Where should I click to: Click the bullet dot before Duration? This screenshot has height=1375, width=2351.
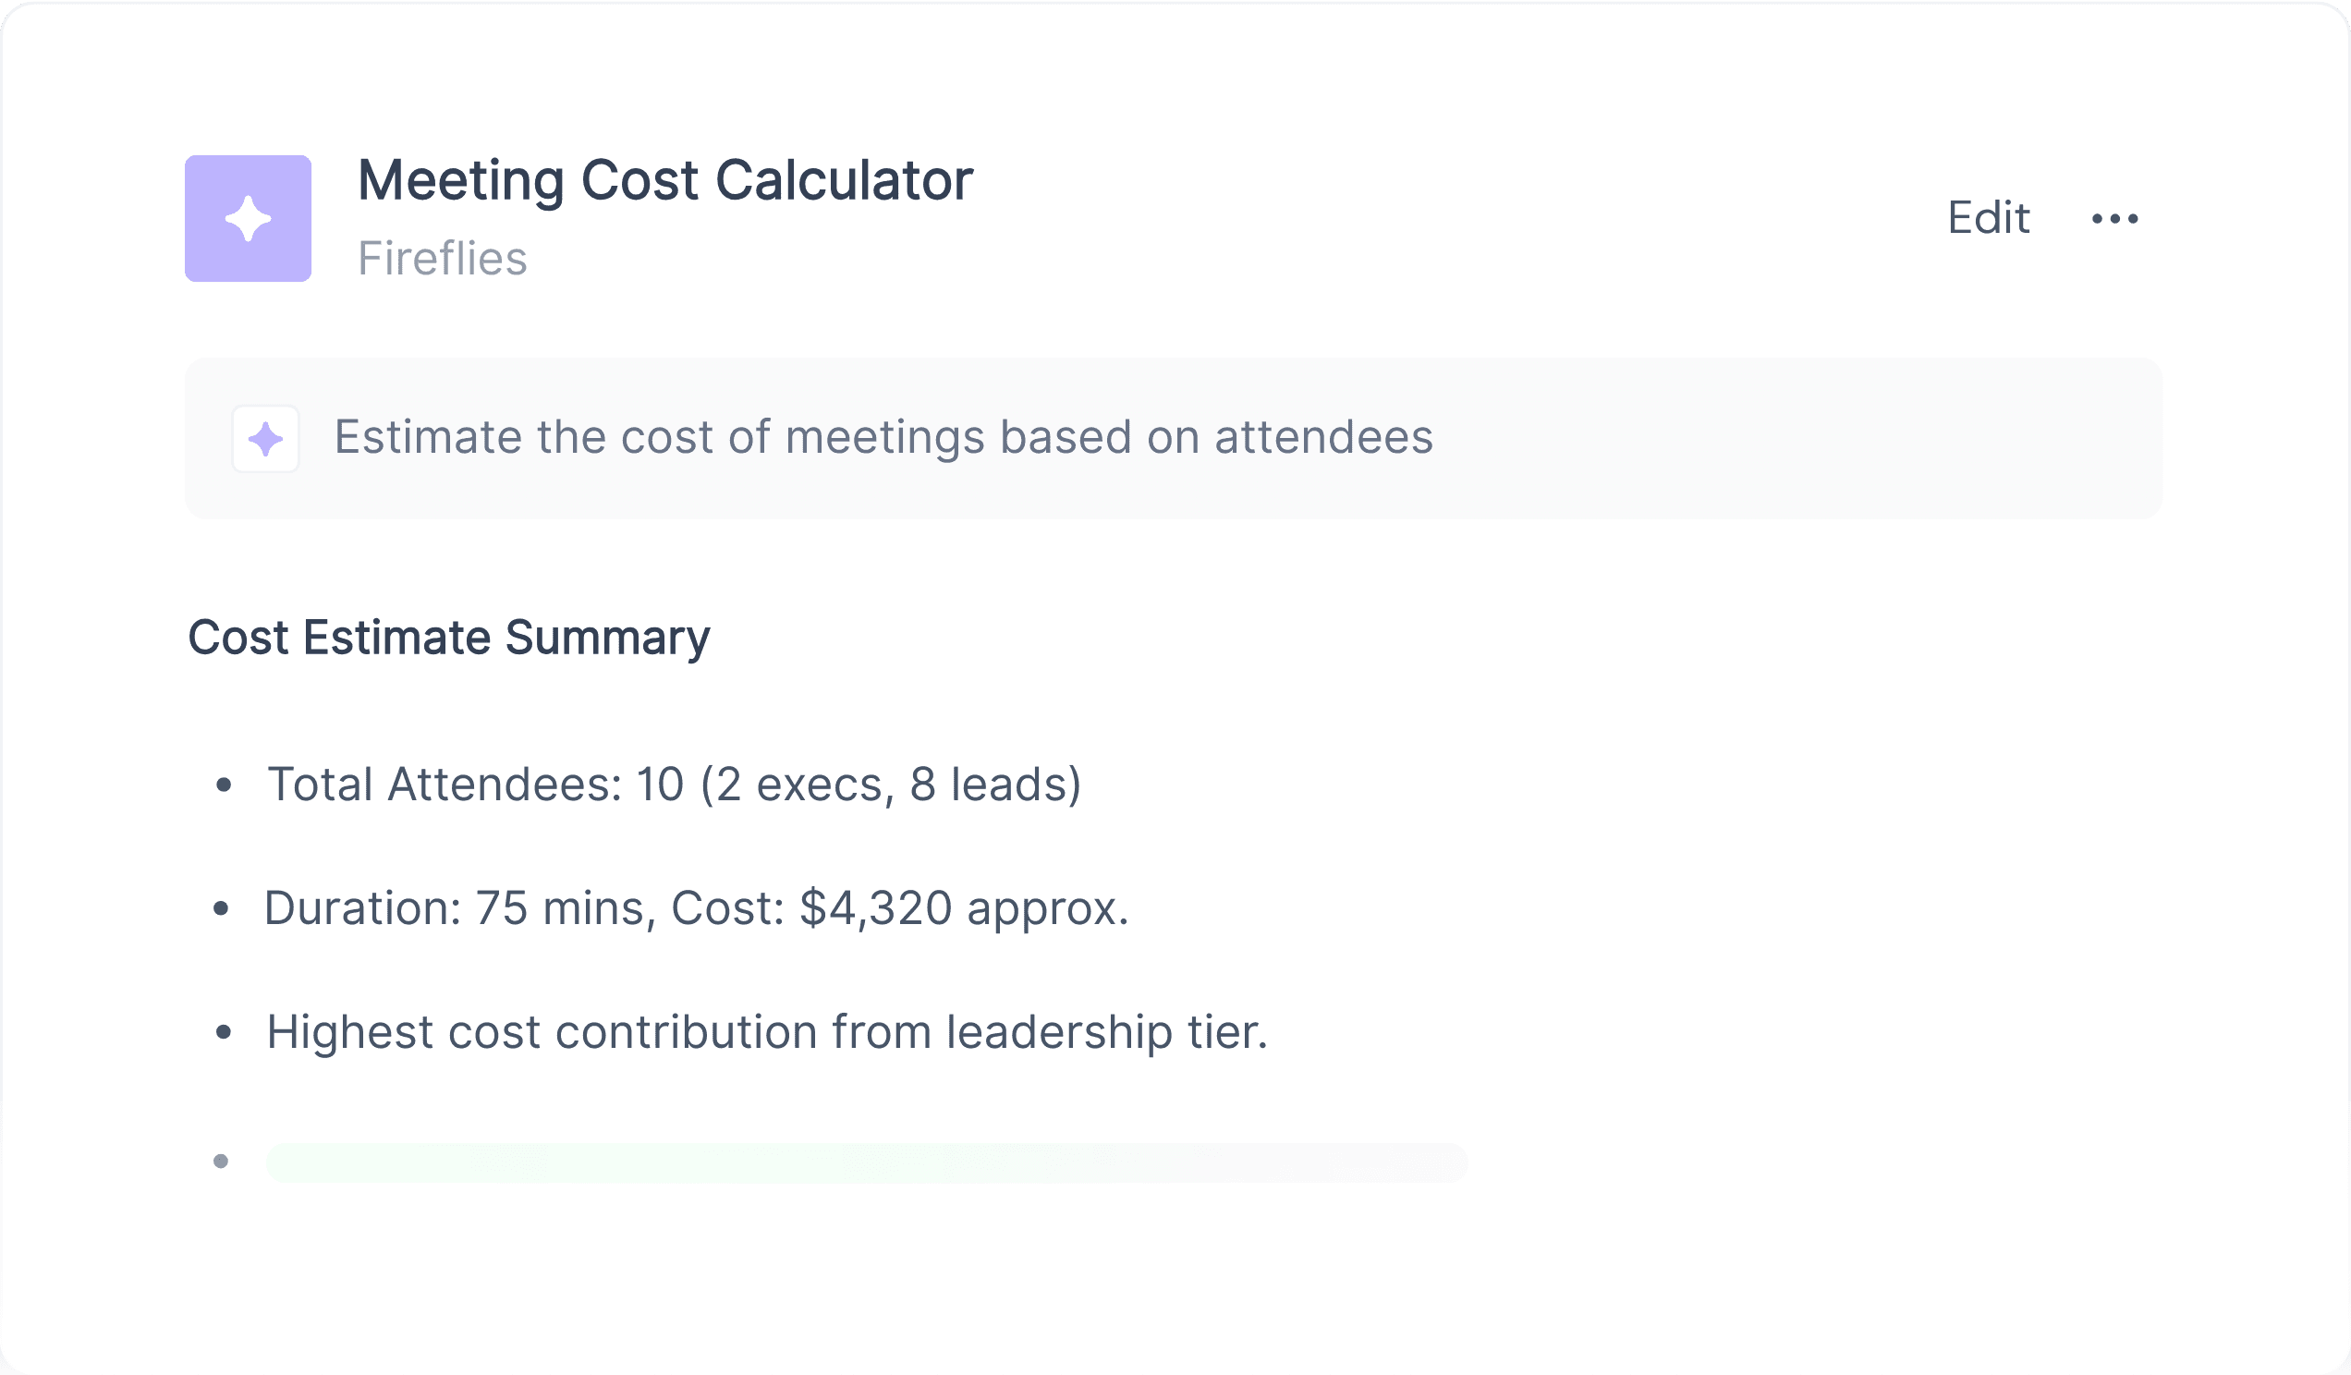click(221, 908)
